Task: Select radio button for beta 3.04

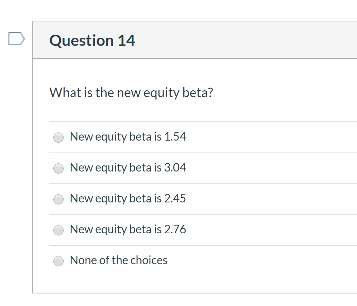Action: (58, 168)
